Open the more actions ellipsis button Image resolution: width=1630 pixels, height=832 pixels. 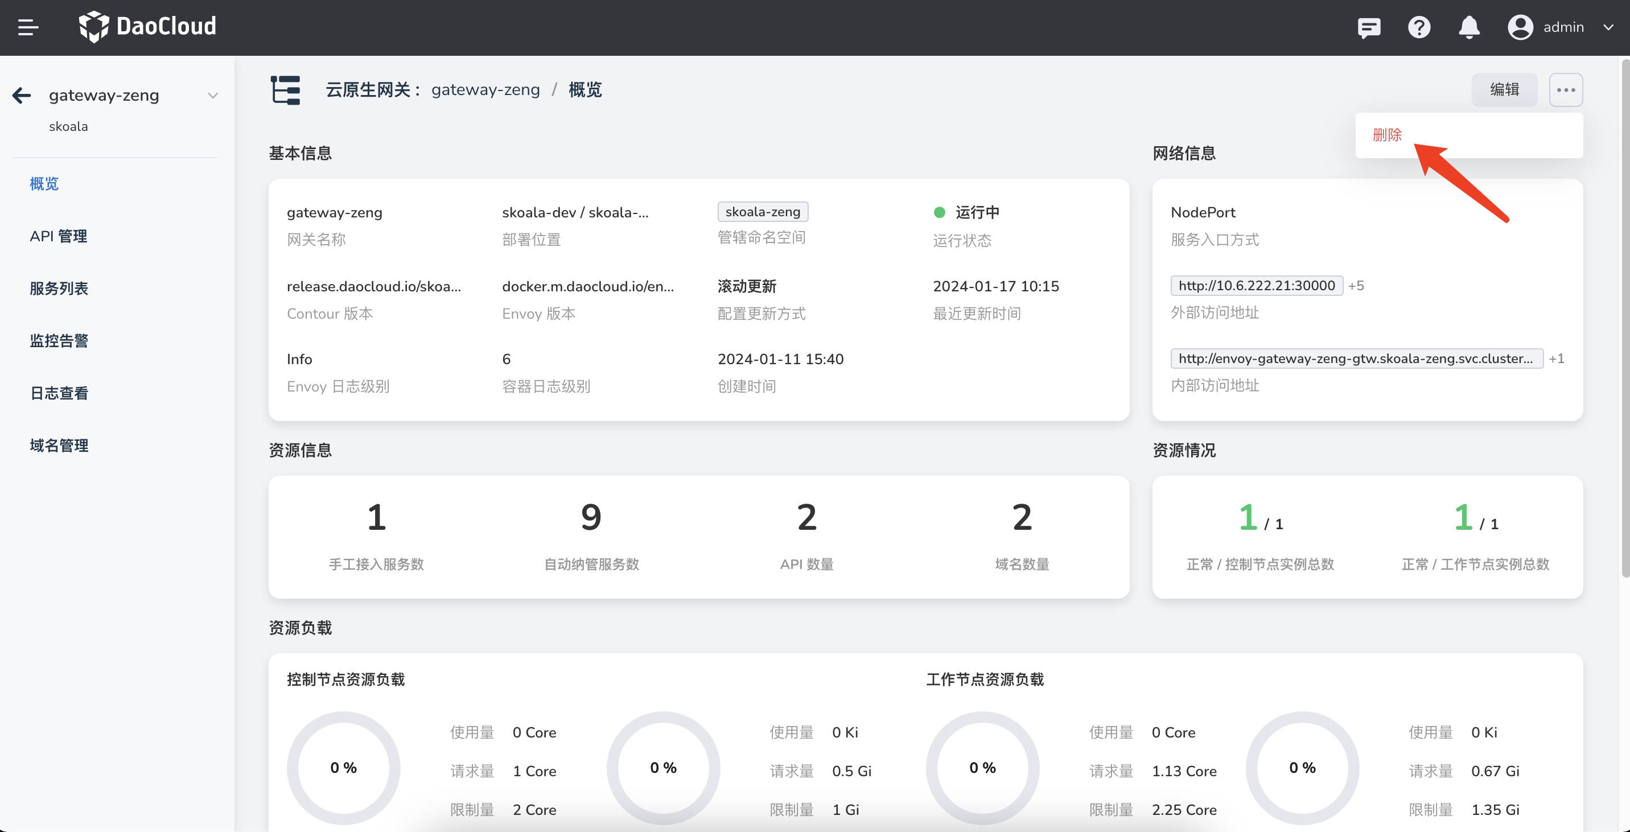click(1566, 89)
